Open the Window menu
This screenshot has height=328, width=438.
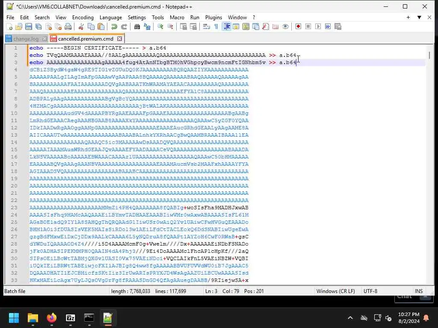tap(237, 17)
